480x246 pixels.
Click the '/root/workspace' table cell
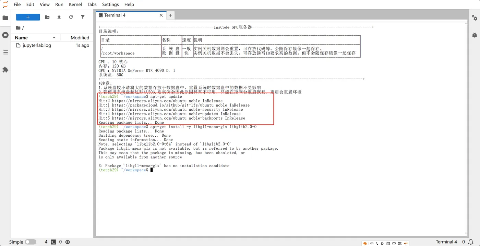pos(118,53)
